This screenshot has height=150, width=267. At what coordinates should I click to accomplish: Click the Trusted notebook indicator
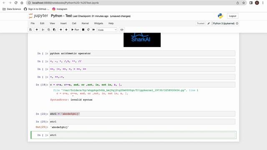pos(201,23)
